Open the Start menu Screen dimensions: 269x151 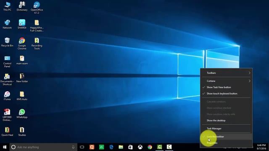[5, 147]
